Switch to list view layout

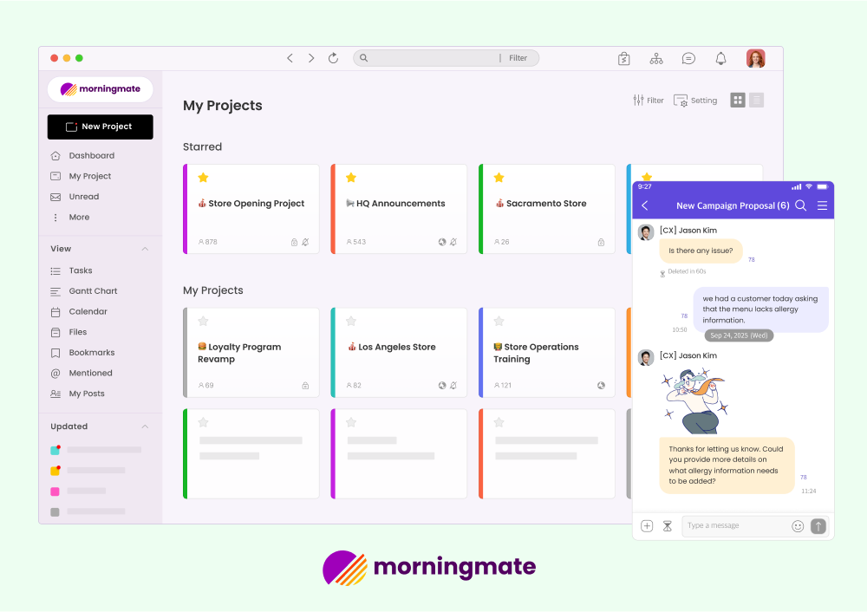tap(757, 101)
